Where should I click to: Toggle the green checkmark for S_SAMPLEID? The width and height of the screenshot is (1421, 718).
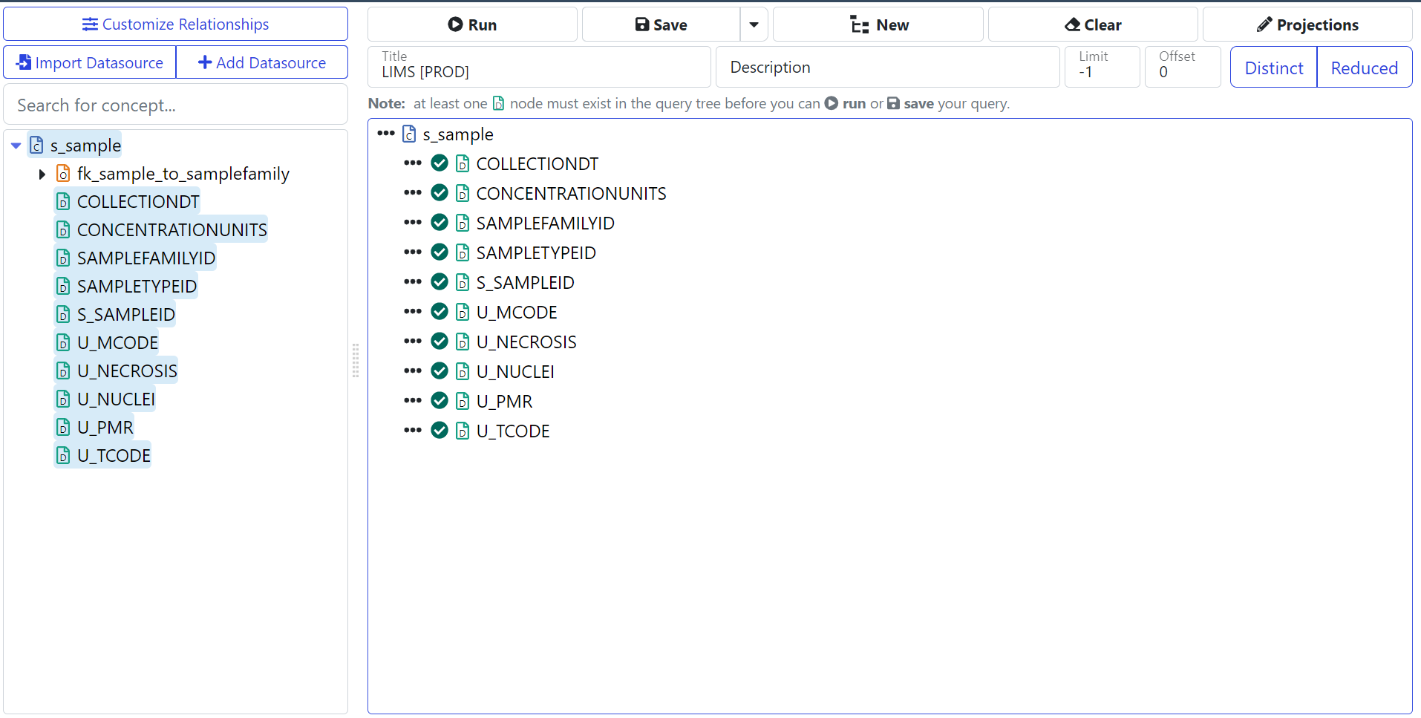[440, 282]
